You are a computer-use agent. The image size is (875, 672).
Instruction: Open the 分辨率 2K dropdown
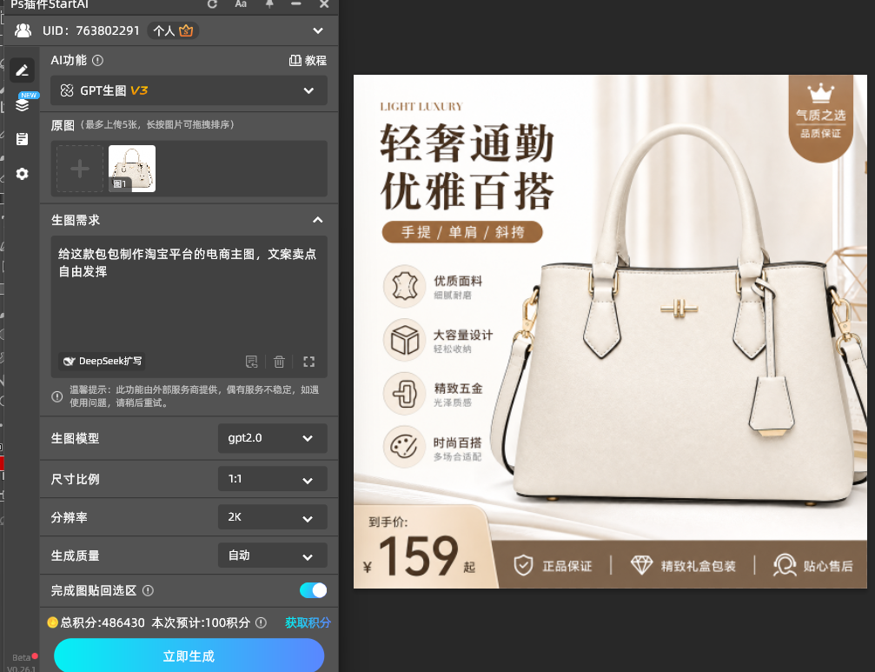[x=272, y=517]
